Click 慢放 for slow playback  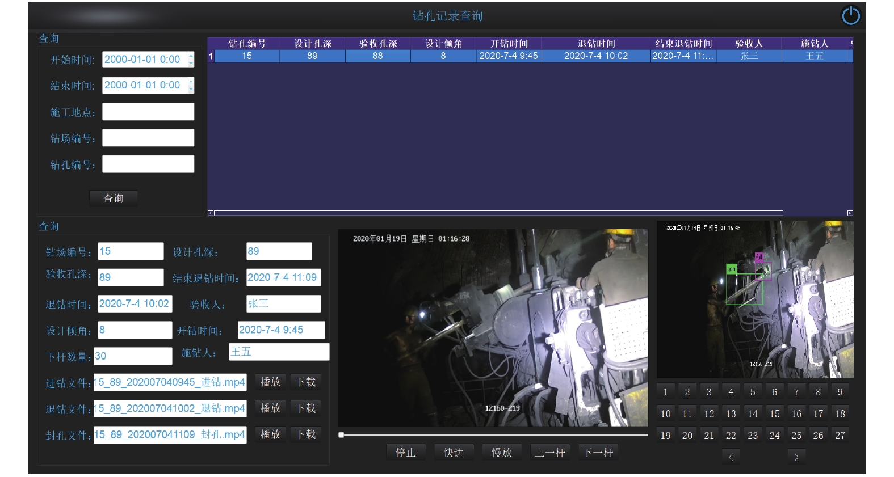click(502, 453)
